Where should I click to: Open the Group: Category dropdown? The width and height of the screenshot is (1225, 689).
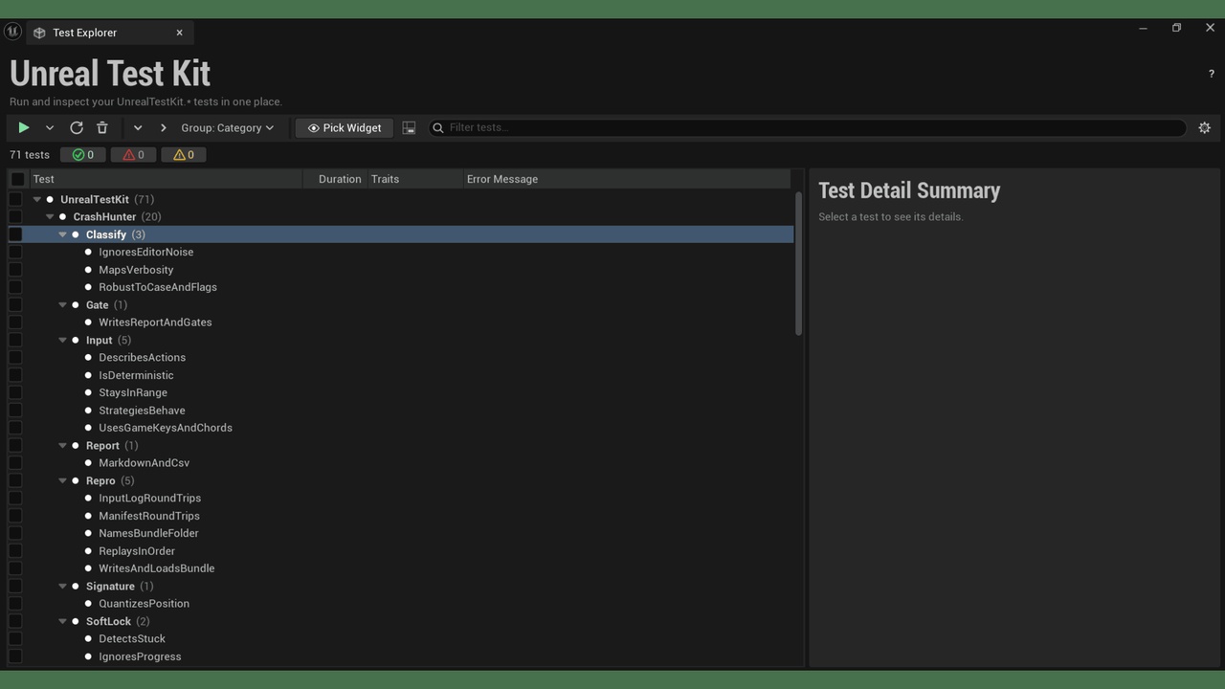[228, 127]
